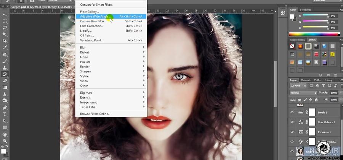
Task: Hide the Levels 1 layer
Action: 292,112
